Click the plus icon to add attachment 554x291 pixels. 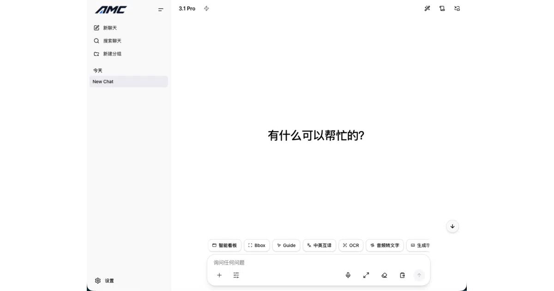pyautogui.click(x=219, y=275)
